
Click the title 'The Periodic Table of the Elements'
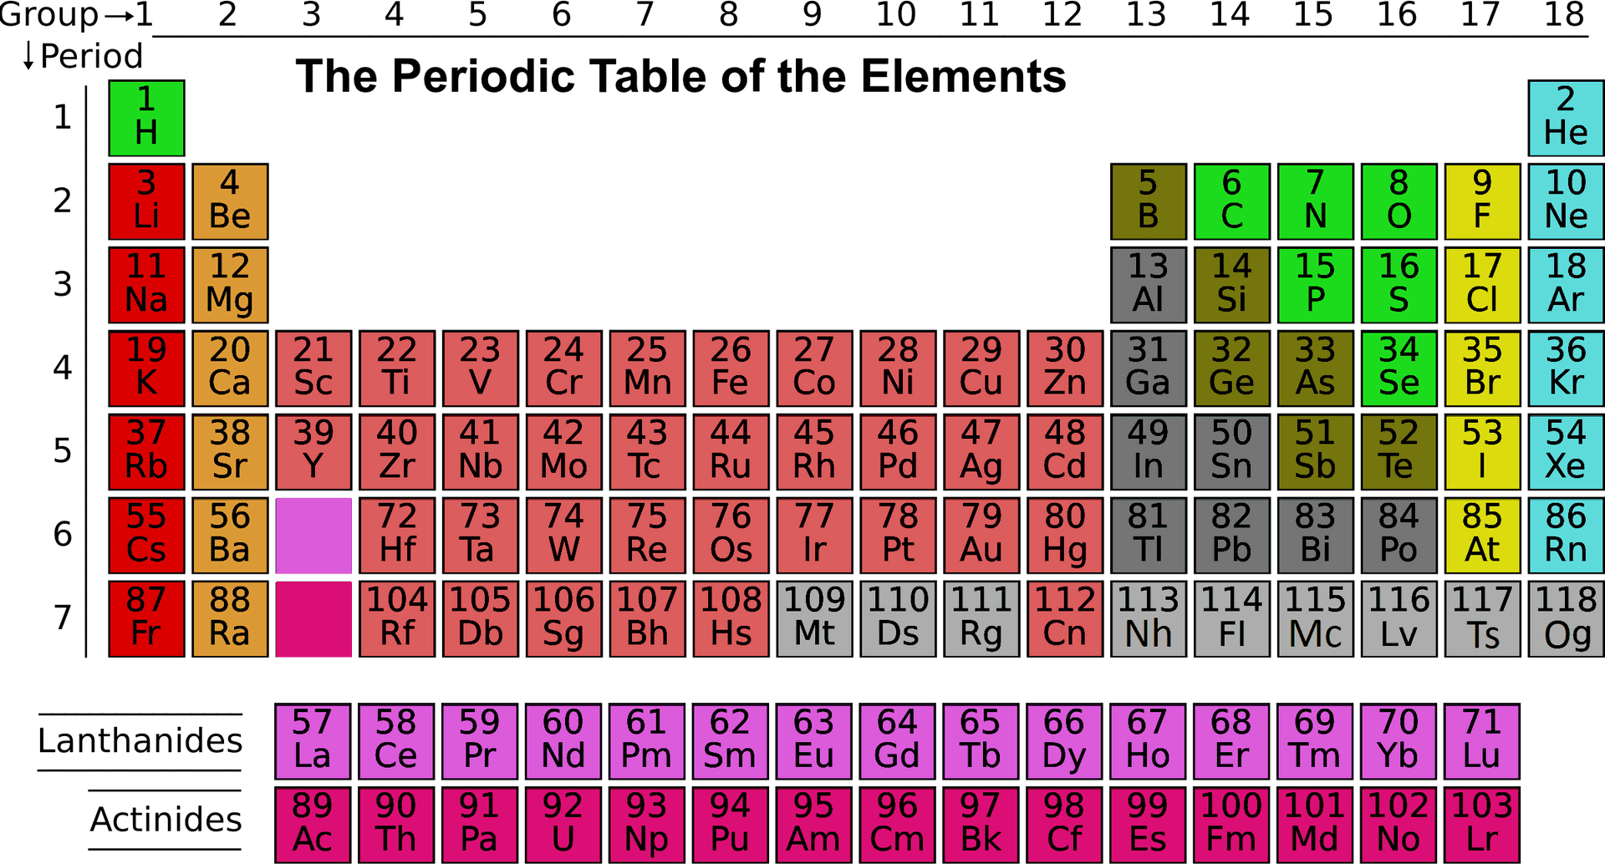coord(680,76)
